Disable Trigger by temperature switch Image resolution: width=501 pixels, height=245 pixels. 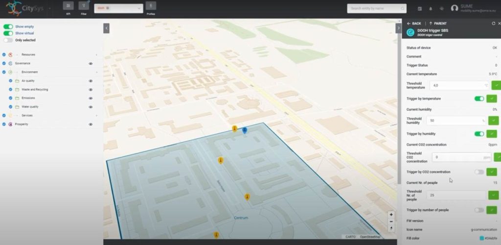[x=479, y=98]
